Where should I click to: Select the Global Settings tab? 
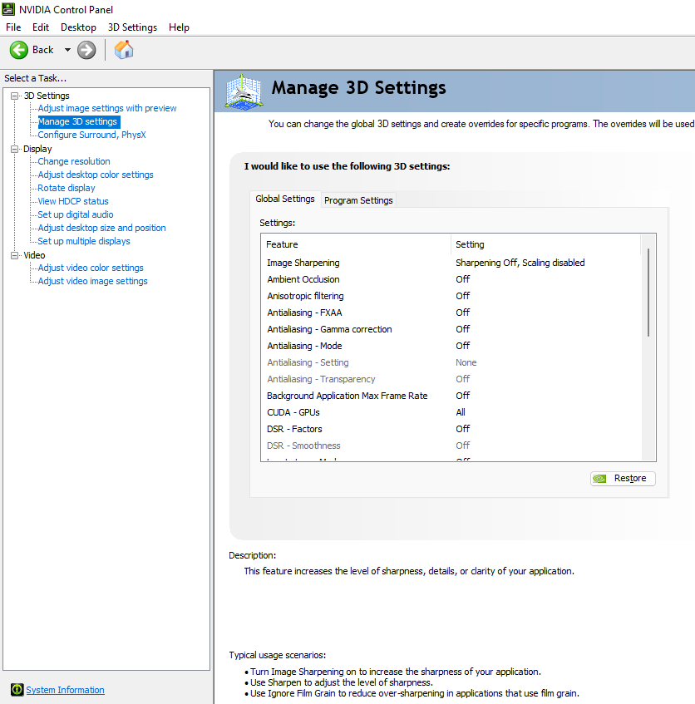click(285, 199)
